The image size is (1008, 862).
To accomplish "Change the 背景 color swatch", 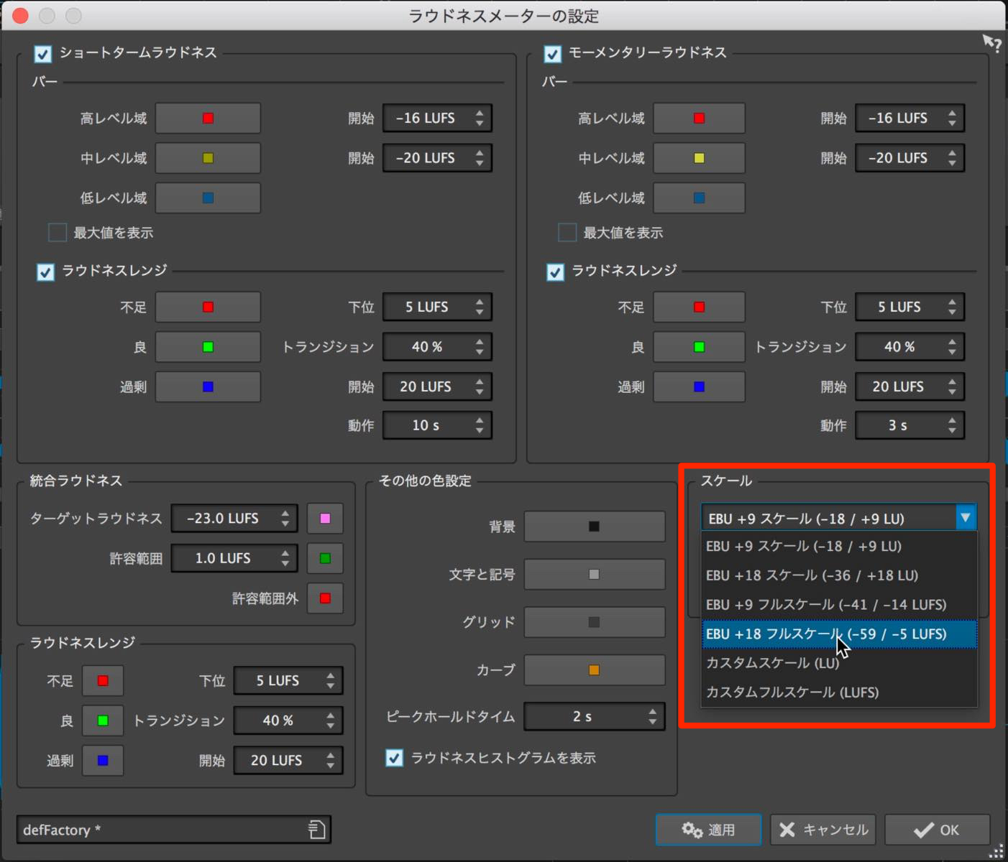I will pos(594,527).
